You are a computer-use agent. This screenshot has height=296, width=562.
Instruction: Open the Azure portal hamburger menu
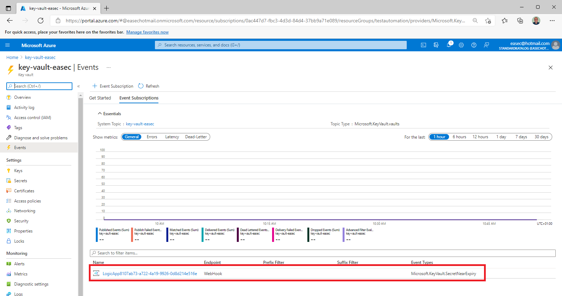[x=7, y=45]
